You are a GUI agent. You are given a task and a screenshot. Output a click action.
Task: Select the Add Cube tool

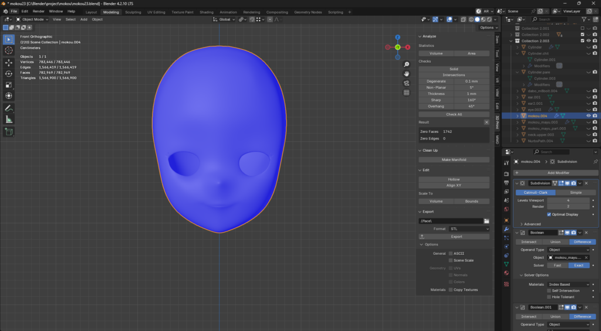(x=9, y=132)
